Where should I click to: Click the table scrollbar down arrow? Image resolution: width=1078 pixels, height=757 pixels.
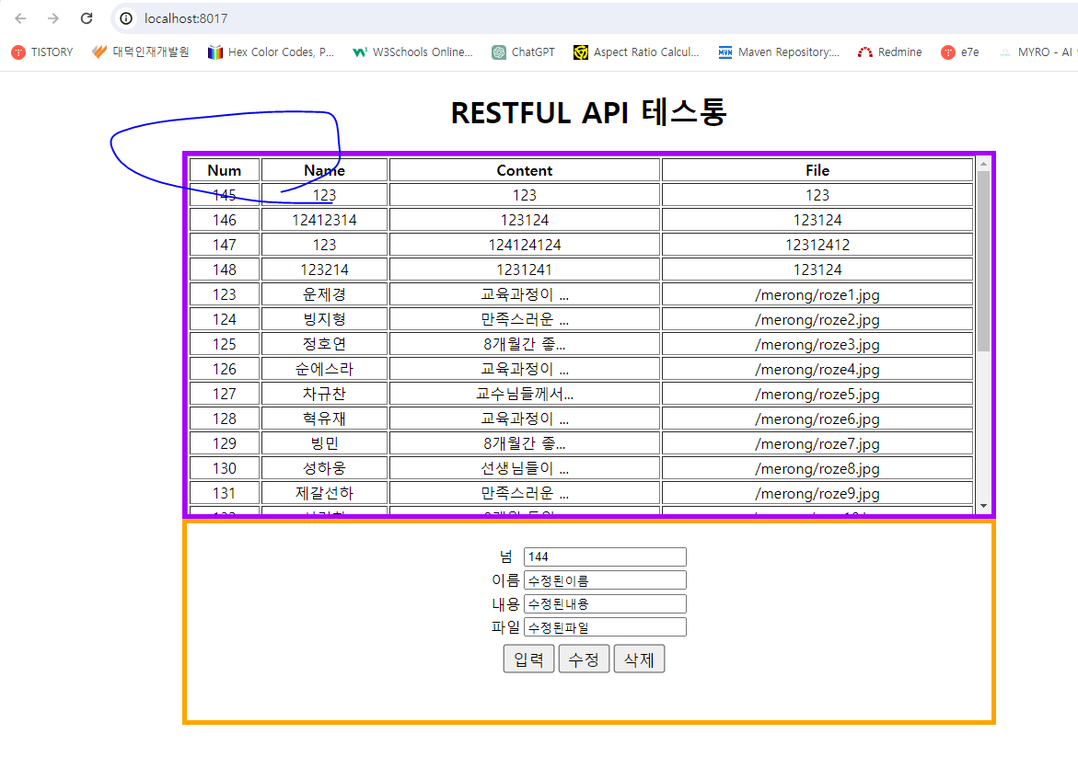(984, 506)
